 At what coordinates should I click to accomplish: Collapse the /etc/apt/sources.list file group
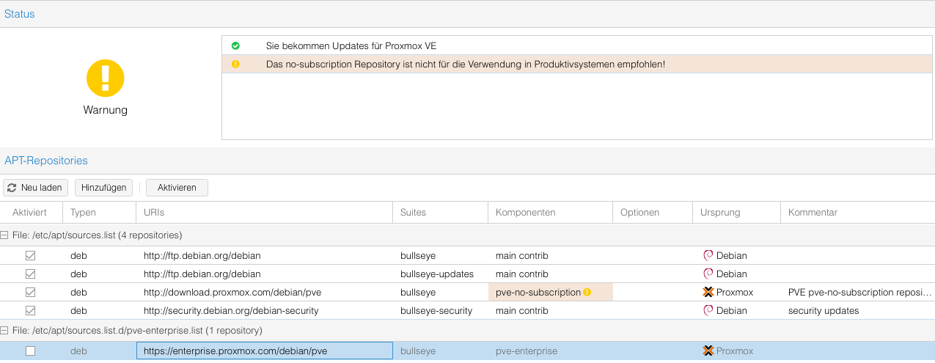click(x=4, y=235)
